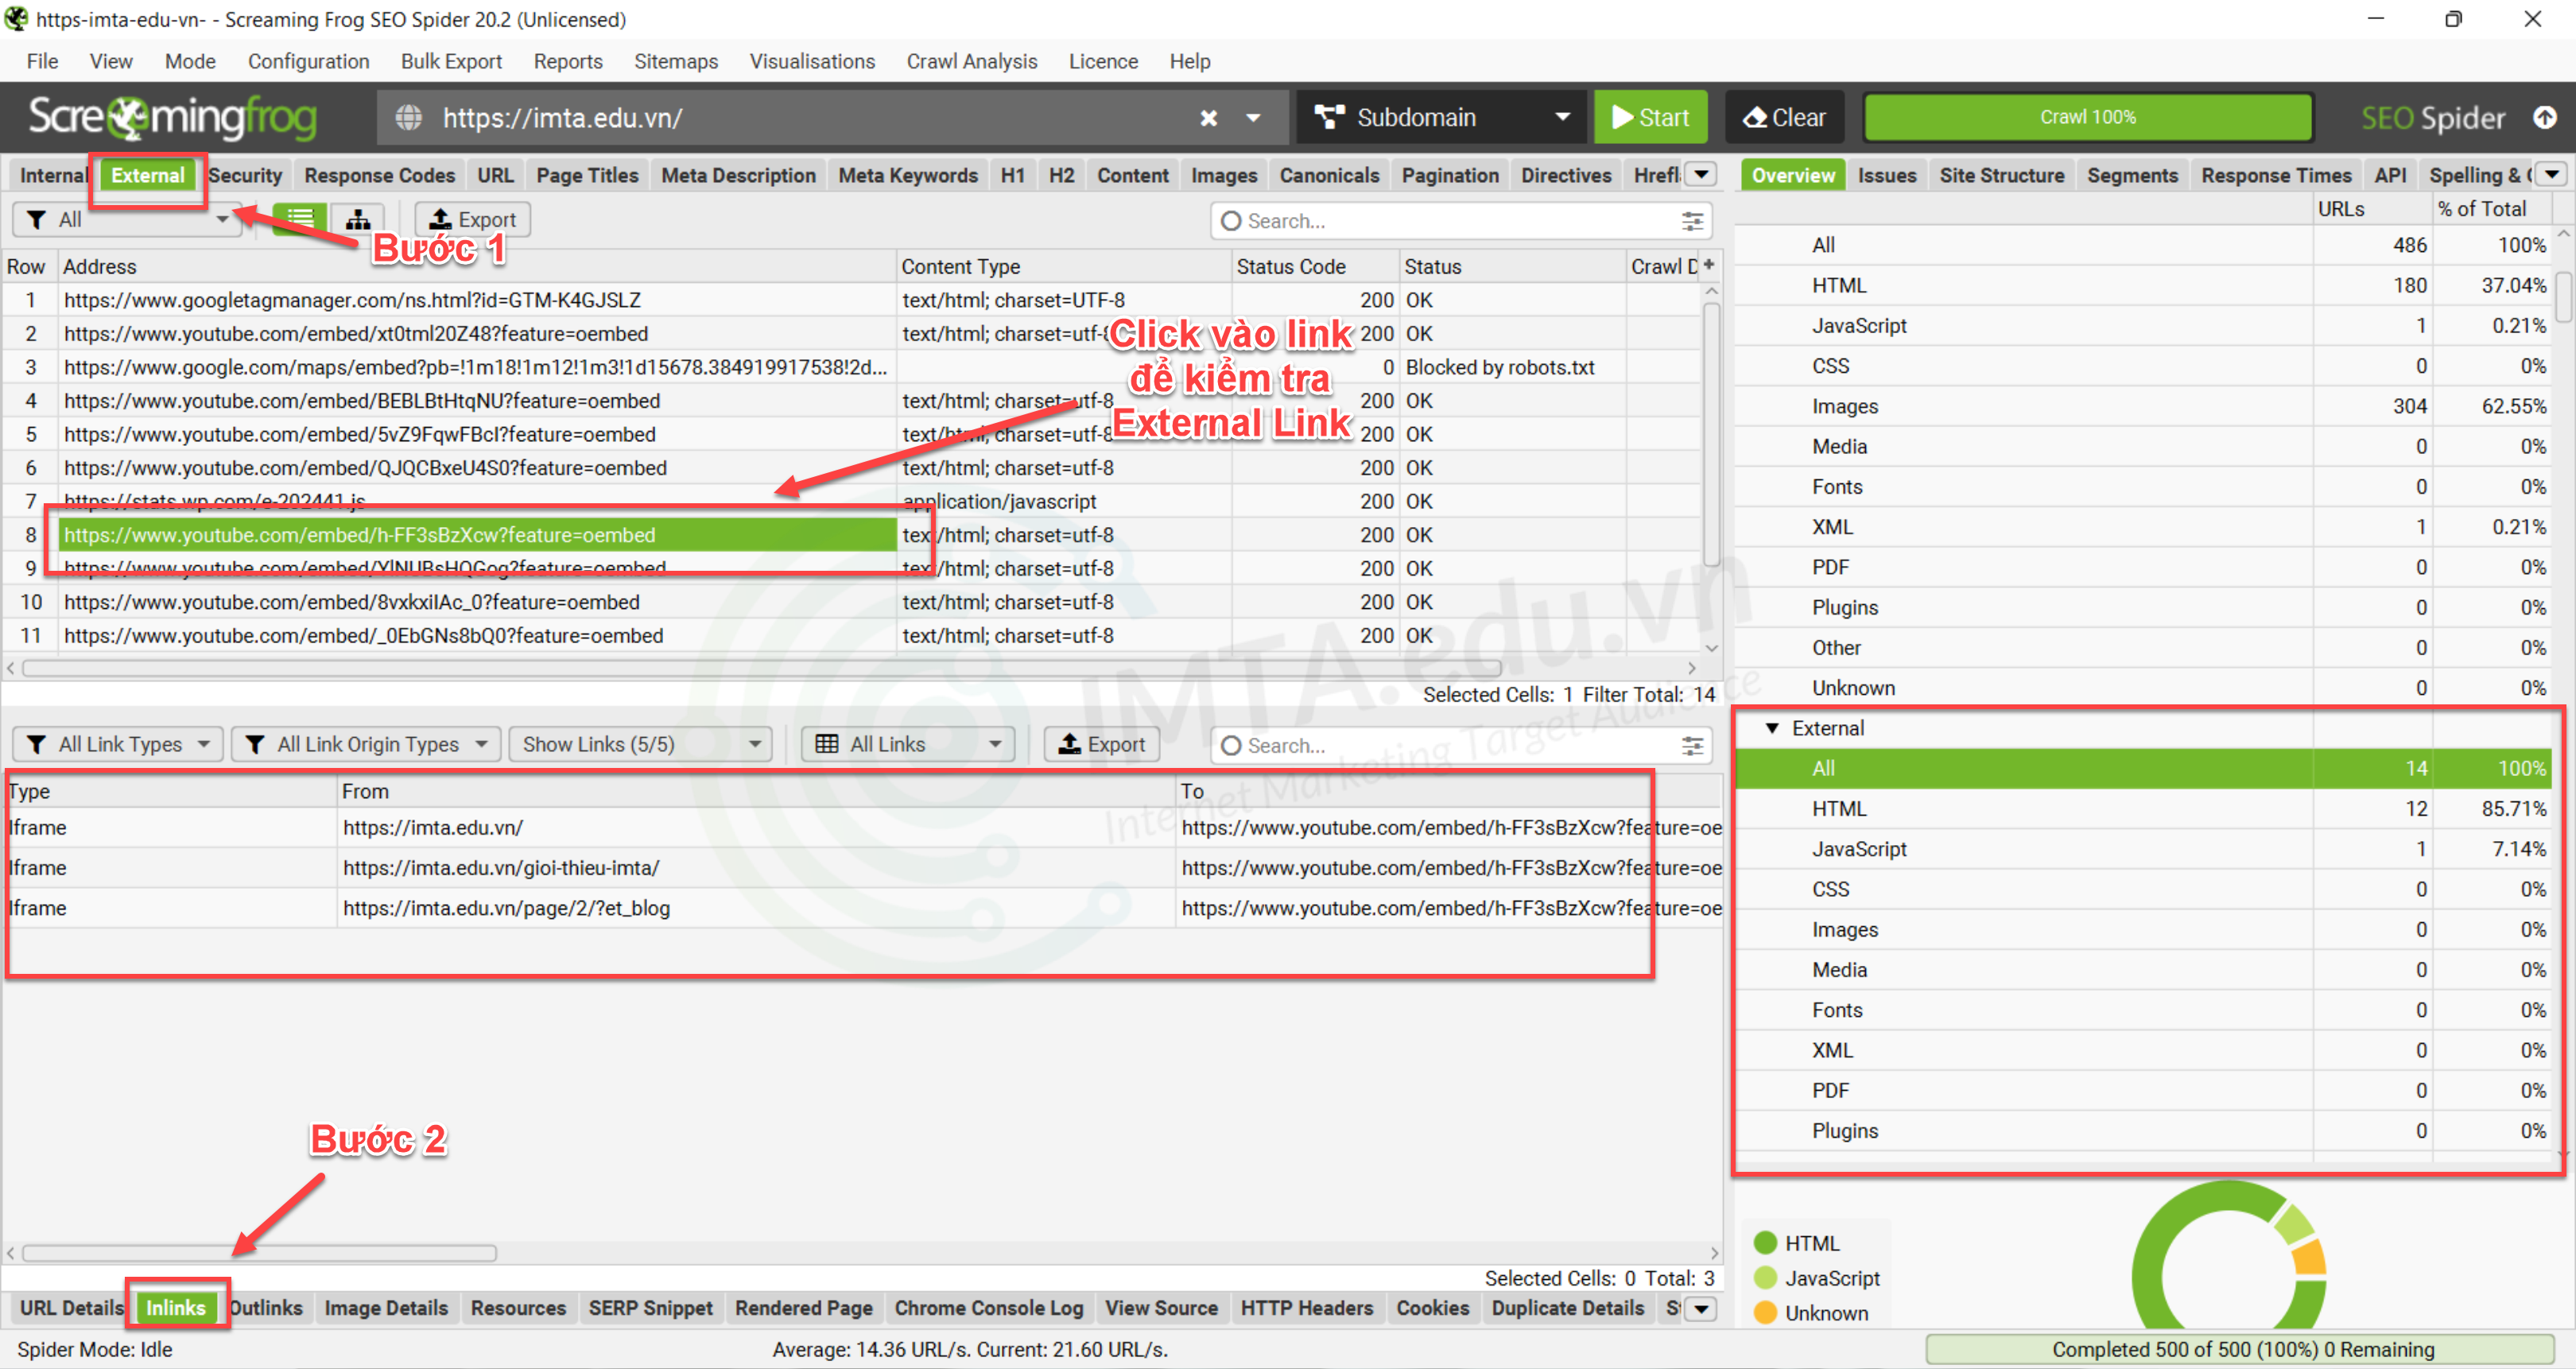Open the Subdomain crawl mode dropdown
This screenshot has height=1369, width=2576.
click(1441, 118)
